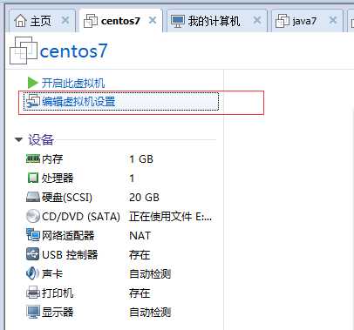Open 编辑虚拟机设置 link
Image resolution: width=354 pixels, height=330 pixels.
78,102
